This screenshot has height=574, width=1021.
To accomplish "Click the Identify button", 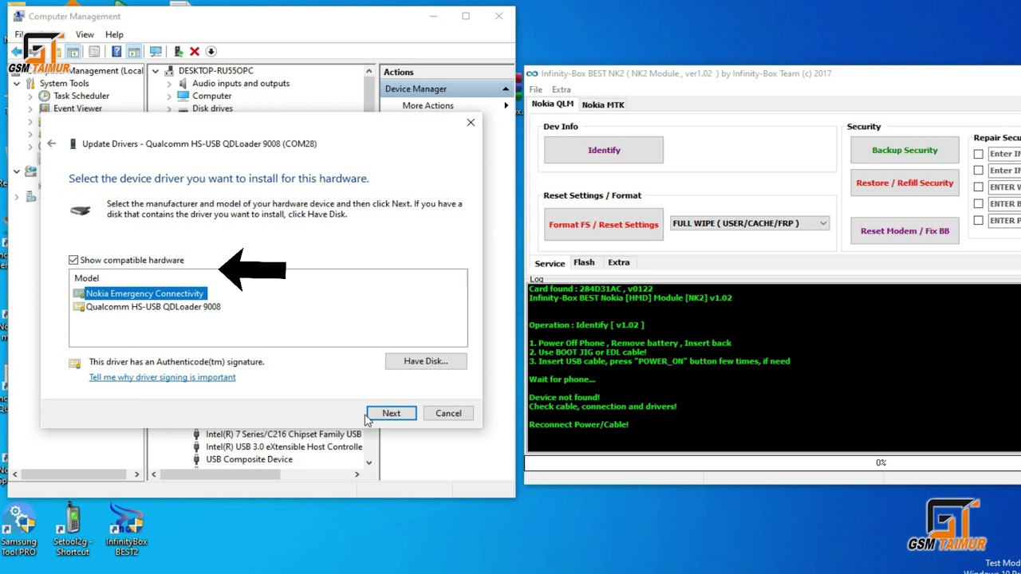I will click(x=604, y=150).
